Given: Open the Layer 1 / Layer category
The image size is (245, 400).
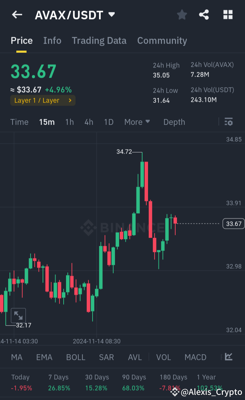Looking at the screenshot, I should click(x=43, y=100).
